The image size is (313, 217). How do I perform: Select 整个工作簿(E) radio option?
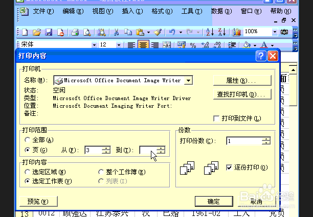[x=101, y=172]
